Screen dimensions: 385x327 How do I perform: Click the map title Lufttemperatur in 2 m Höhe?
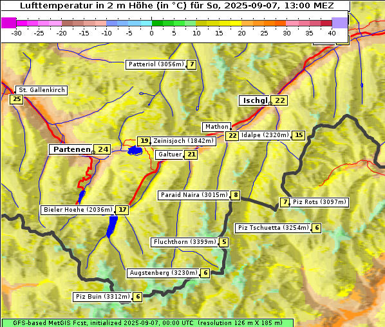tap(176, 5)
